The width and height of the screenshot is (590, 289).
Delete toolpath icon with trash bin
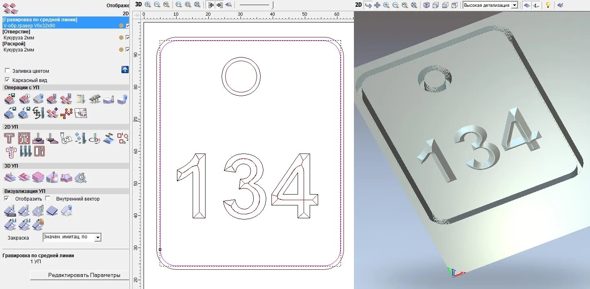tap(38, 98)
